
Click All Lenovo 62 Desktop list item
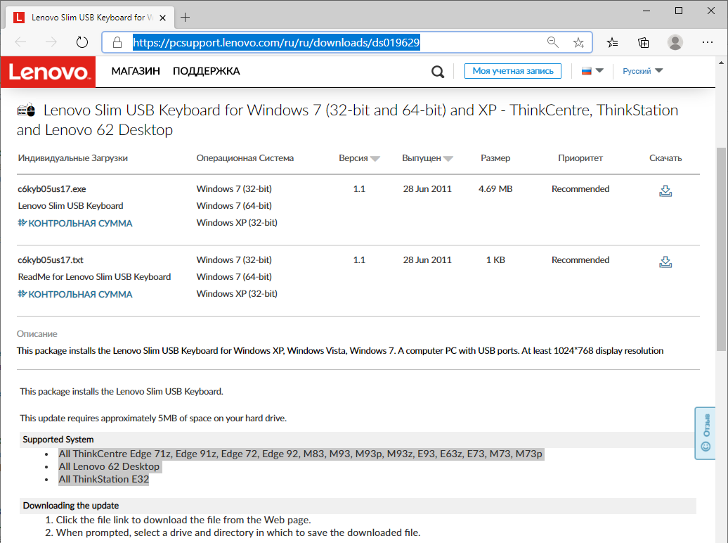click(x=109, y=466)
